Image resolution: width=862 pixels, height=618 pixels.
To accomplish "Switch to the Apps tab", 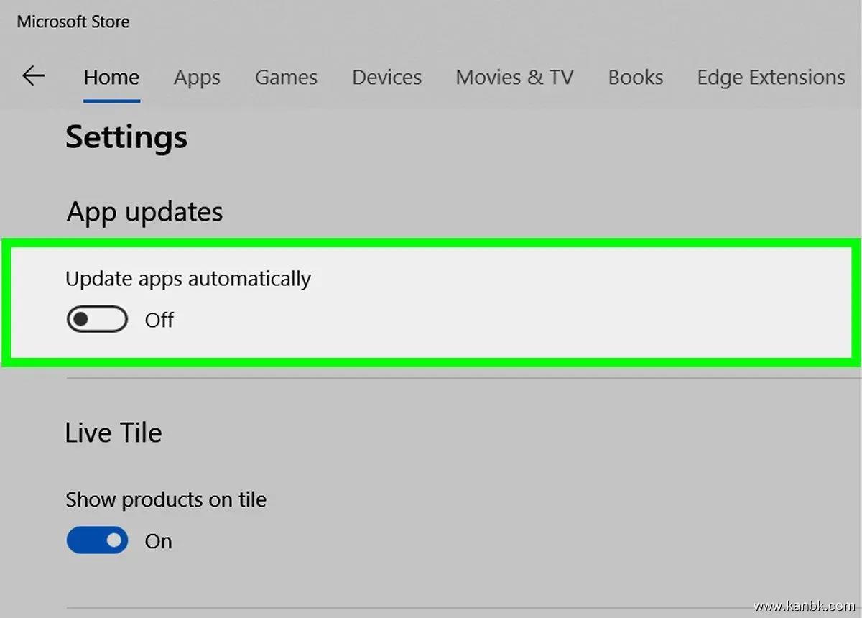I will coord(197,78).
